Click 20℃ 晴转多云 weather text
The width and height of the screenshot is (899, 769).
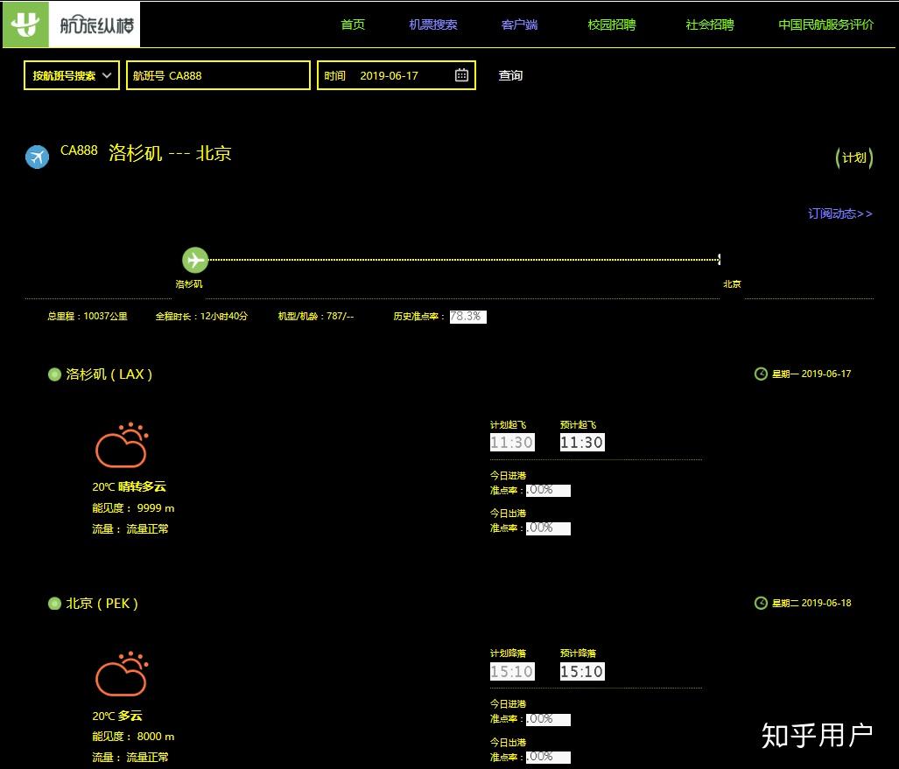pos(129,486)
